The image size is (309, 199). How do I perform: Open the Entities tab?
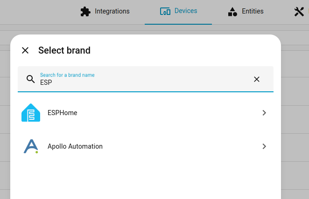click(253, 11)
